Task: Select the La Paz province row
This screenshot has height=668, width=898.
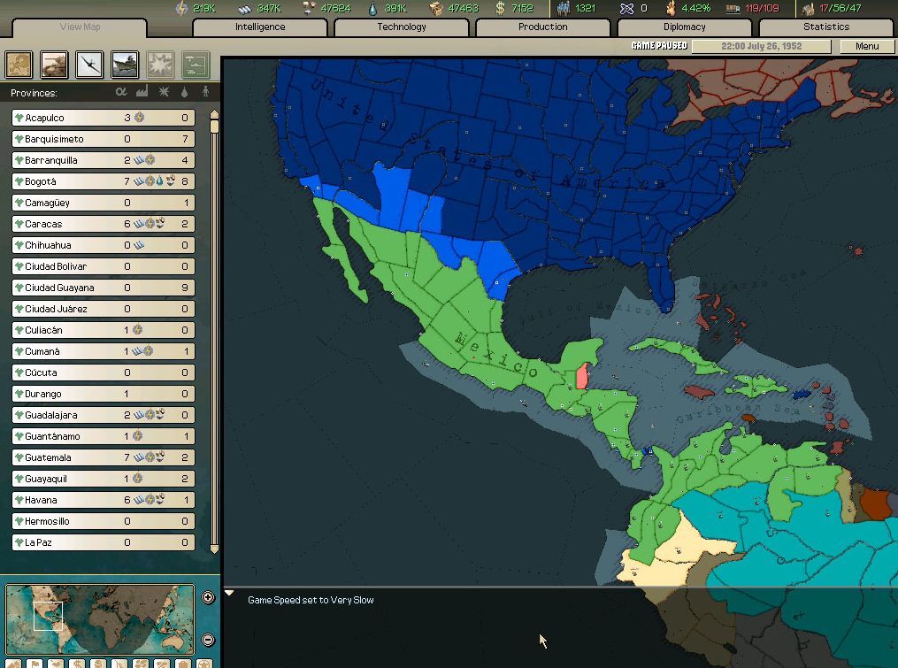Action: coord(104,541)
